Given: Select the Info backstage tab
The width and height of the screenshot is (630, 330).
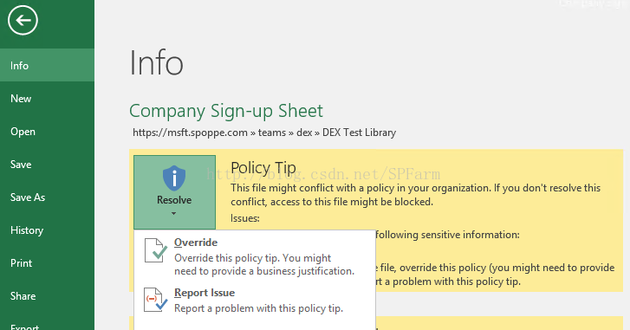Looking at the screenshot, I should point(47,66).
